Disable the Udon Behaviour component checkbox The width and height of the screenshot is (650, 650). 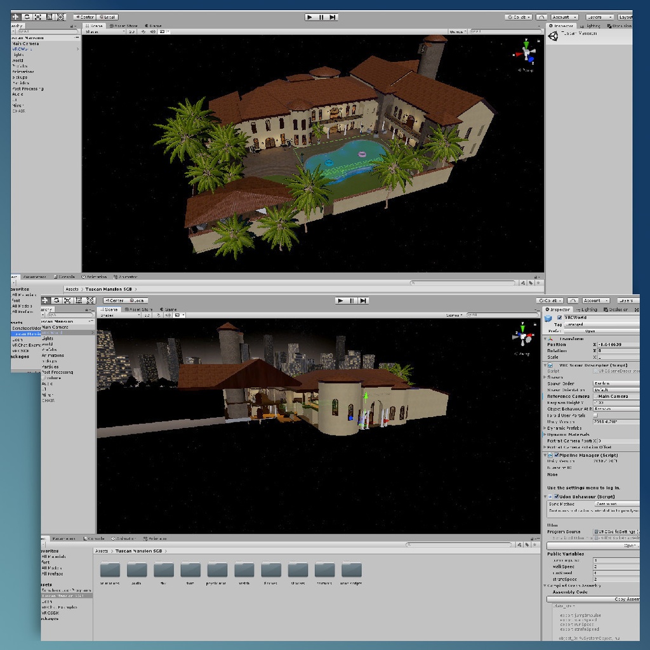tap(556, 497)
